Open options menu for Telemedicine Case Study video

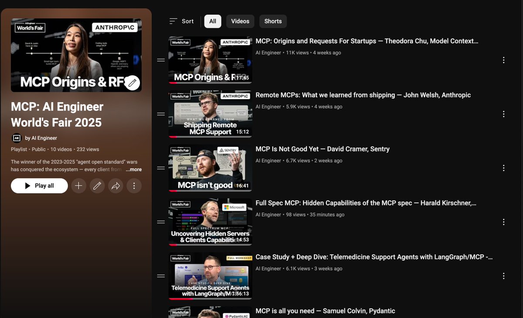point(503,276)
